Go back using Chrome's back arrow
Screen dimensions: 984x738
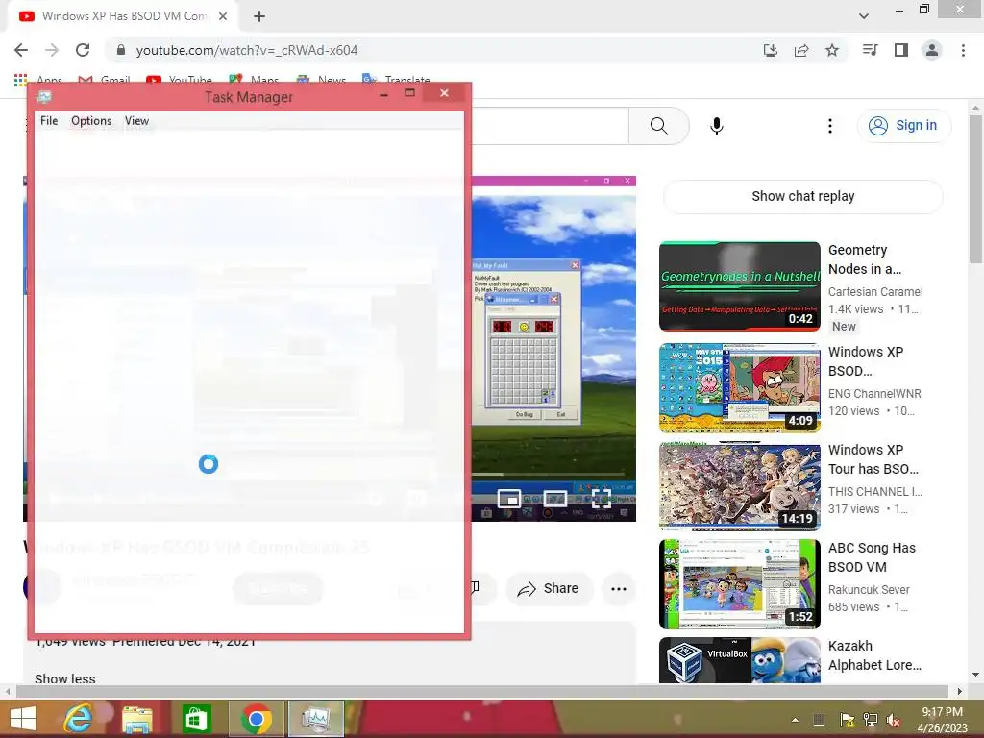(21, 50)
